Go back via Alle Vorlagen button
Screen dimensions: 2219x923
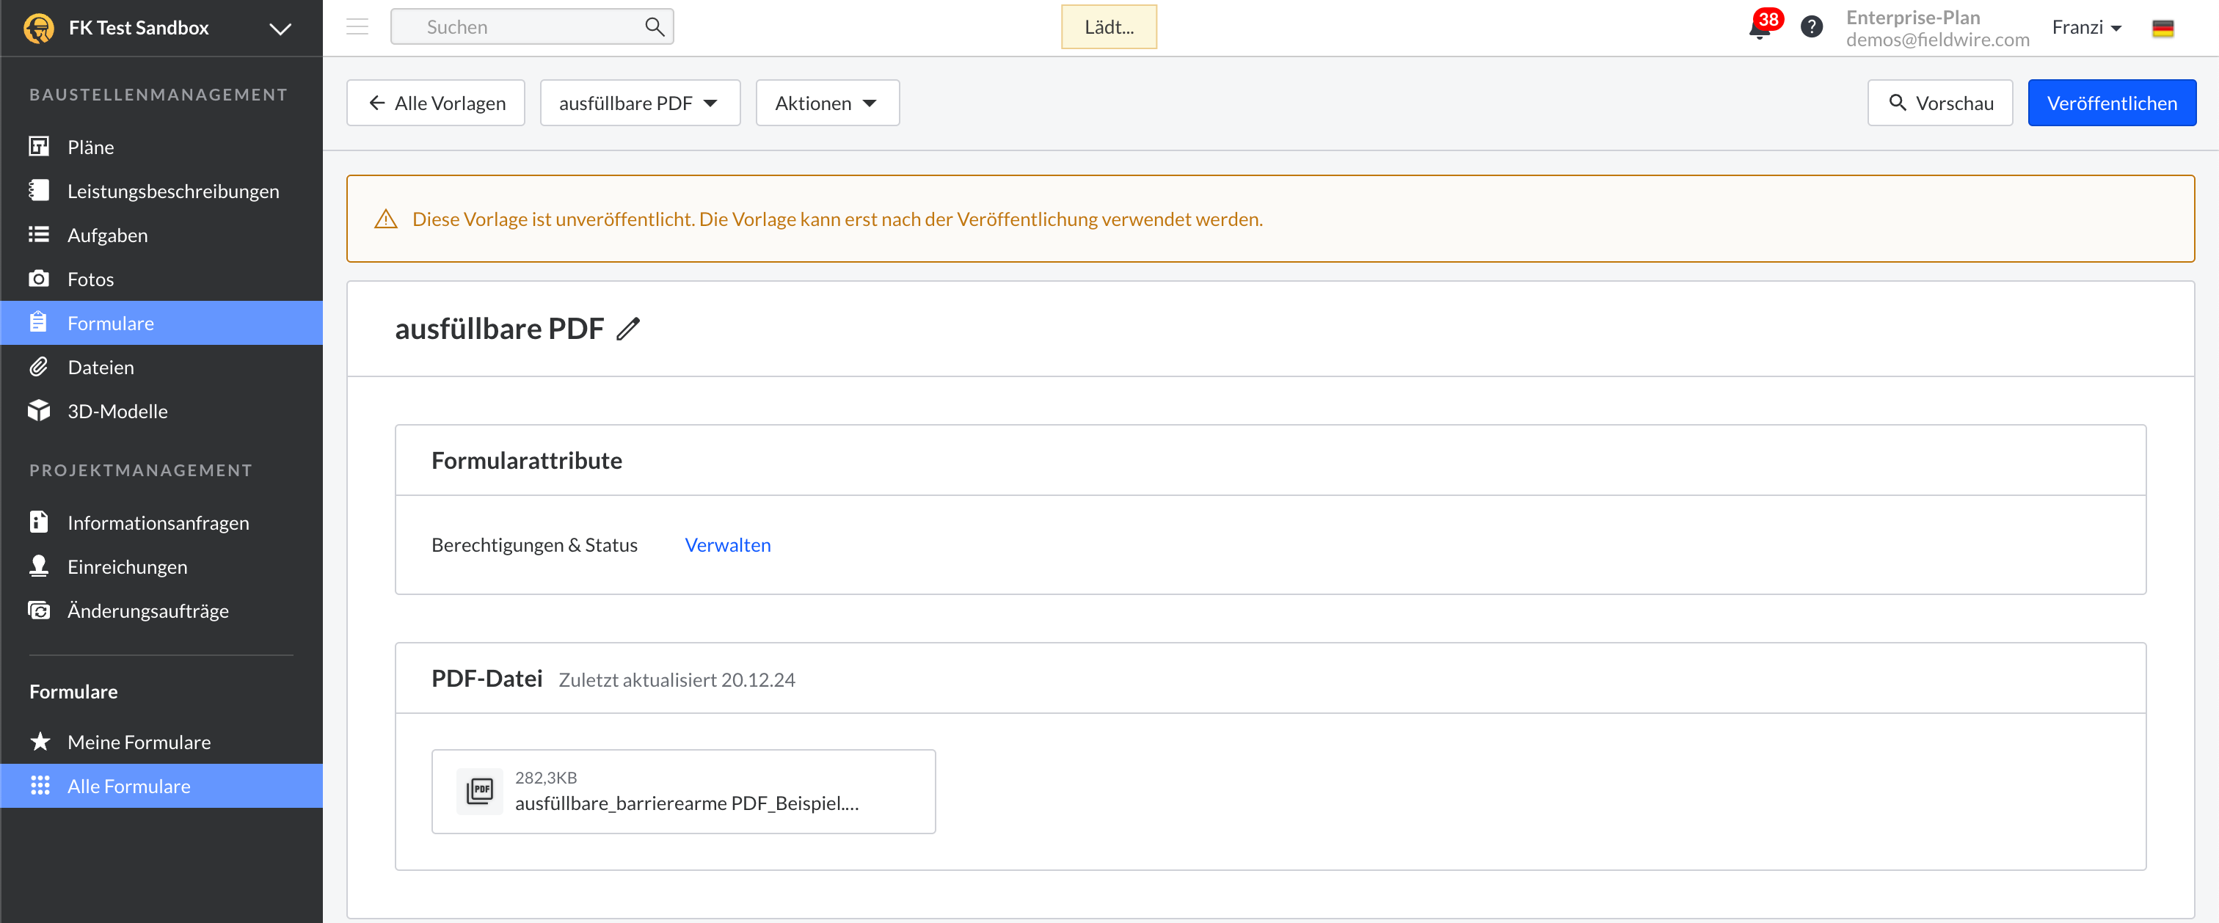436,103
